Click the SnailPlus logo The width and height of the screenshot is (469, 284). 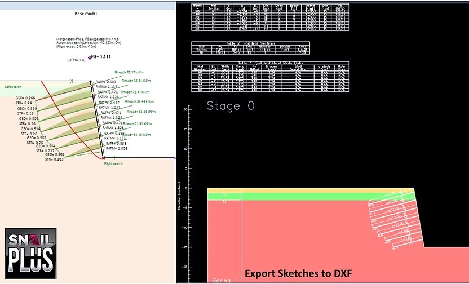coord(31,254)
